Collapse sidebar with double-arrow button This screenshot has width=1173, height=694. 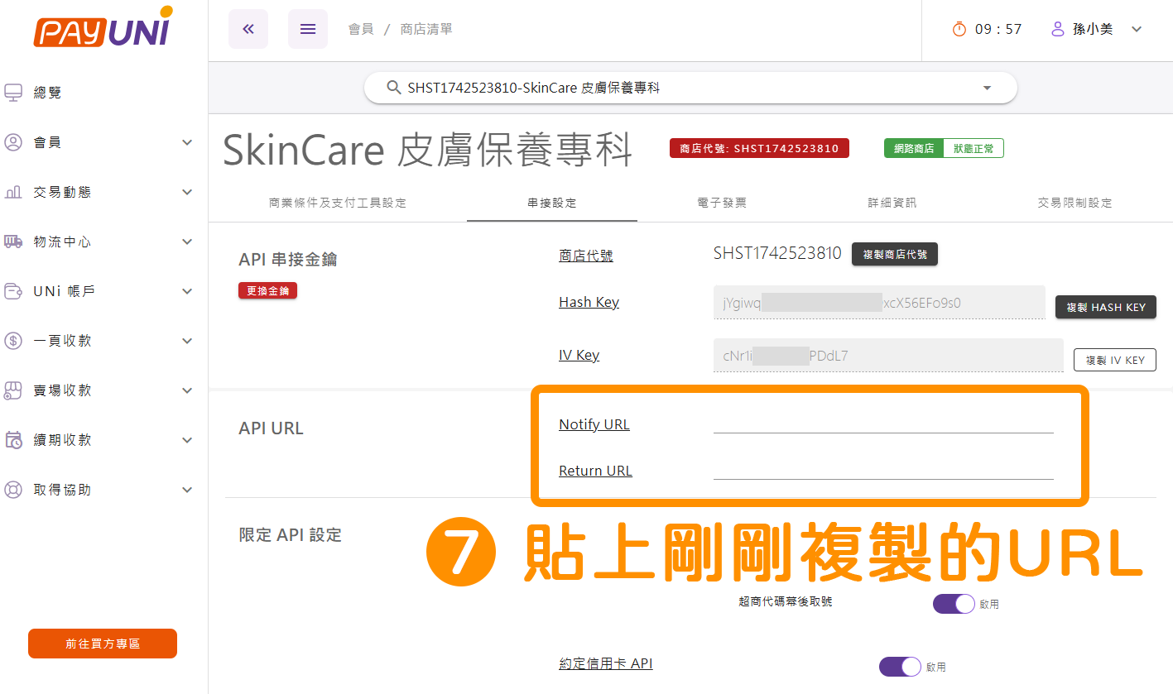(x=248, y=29)
